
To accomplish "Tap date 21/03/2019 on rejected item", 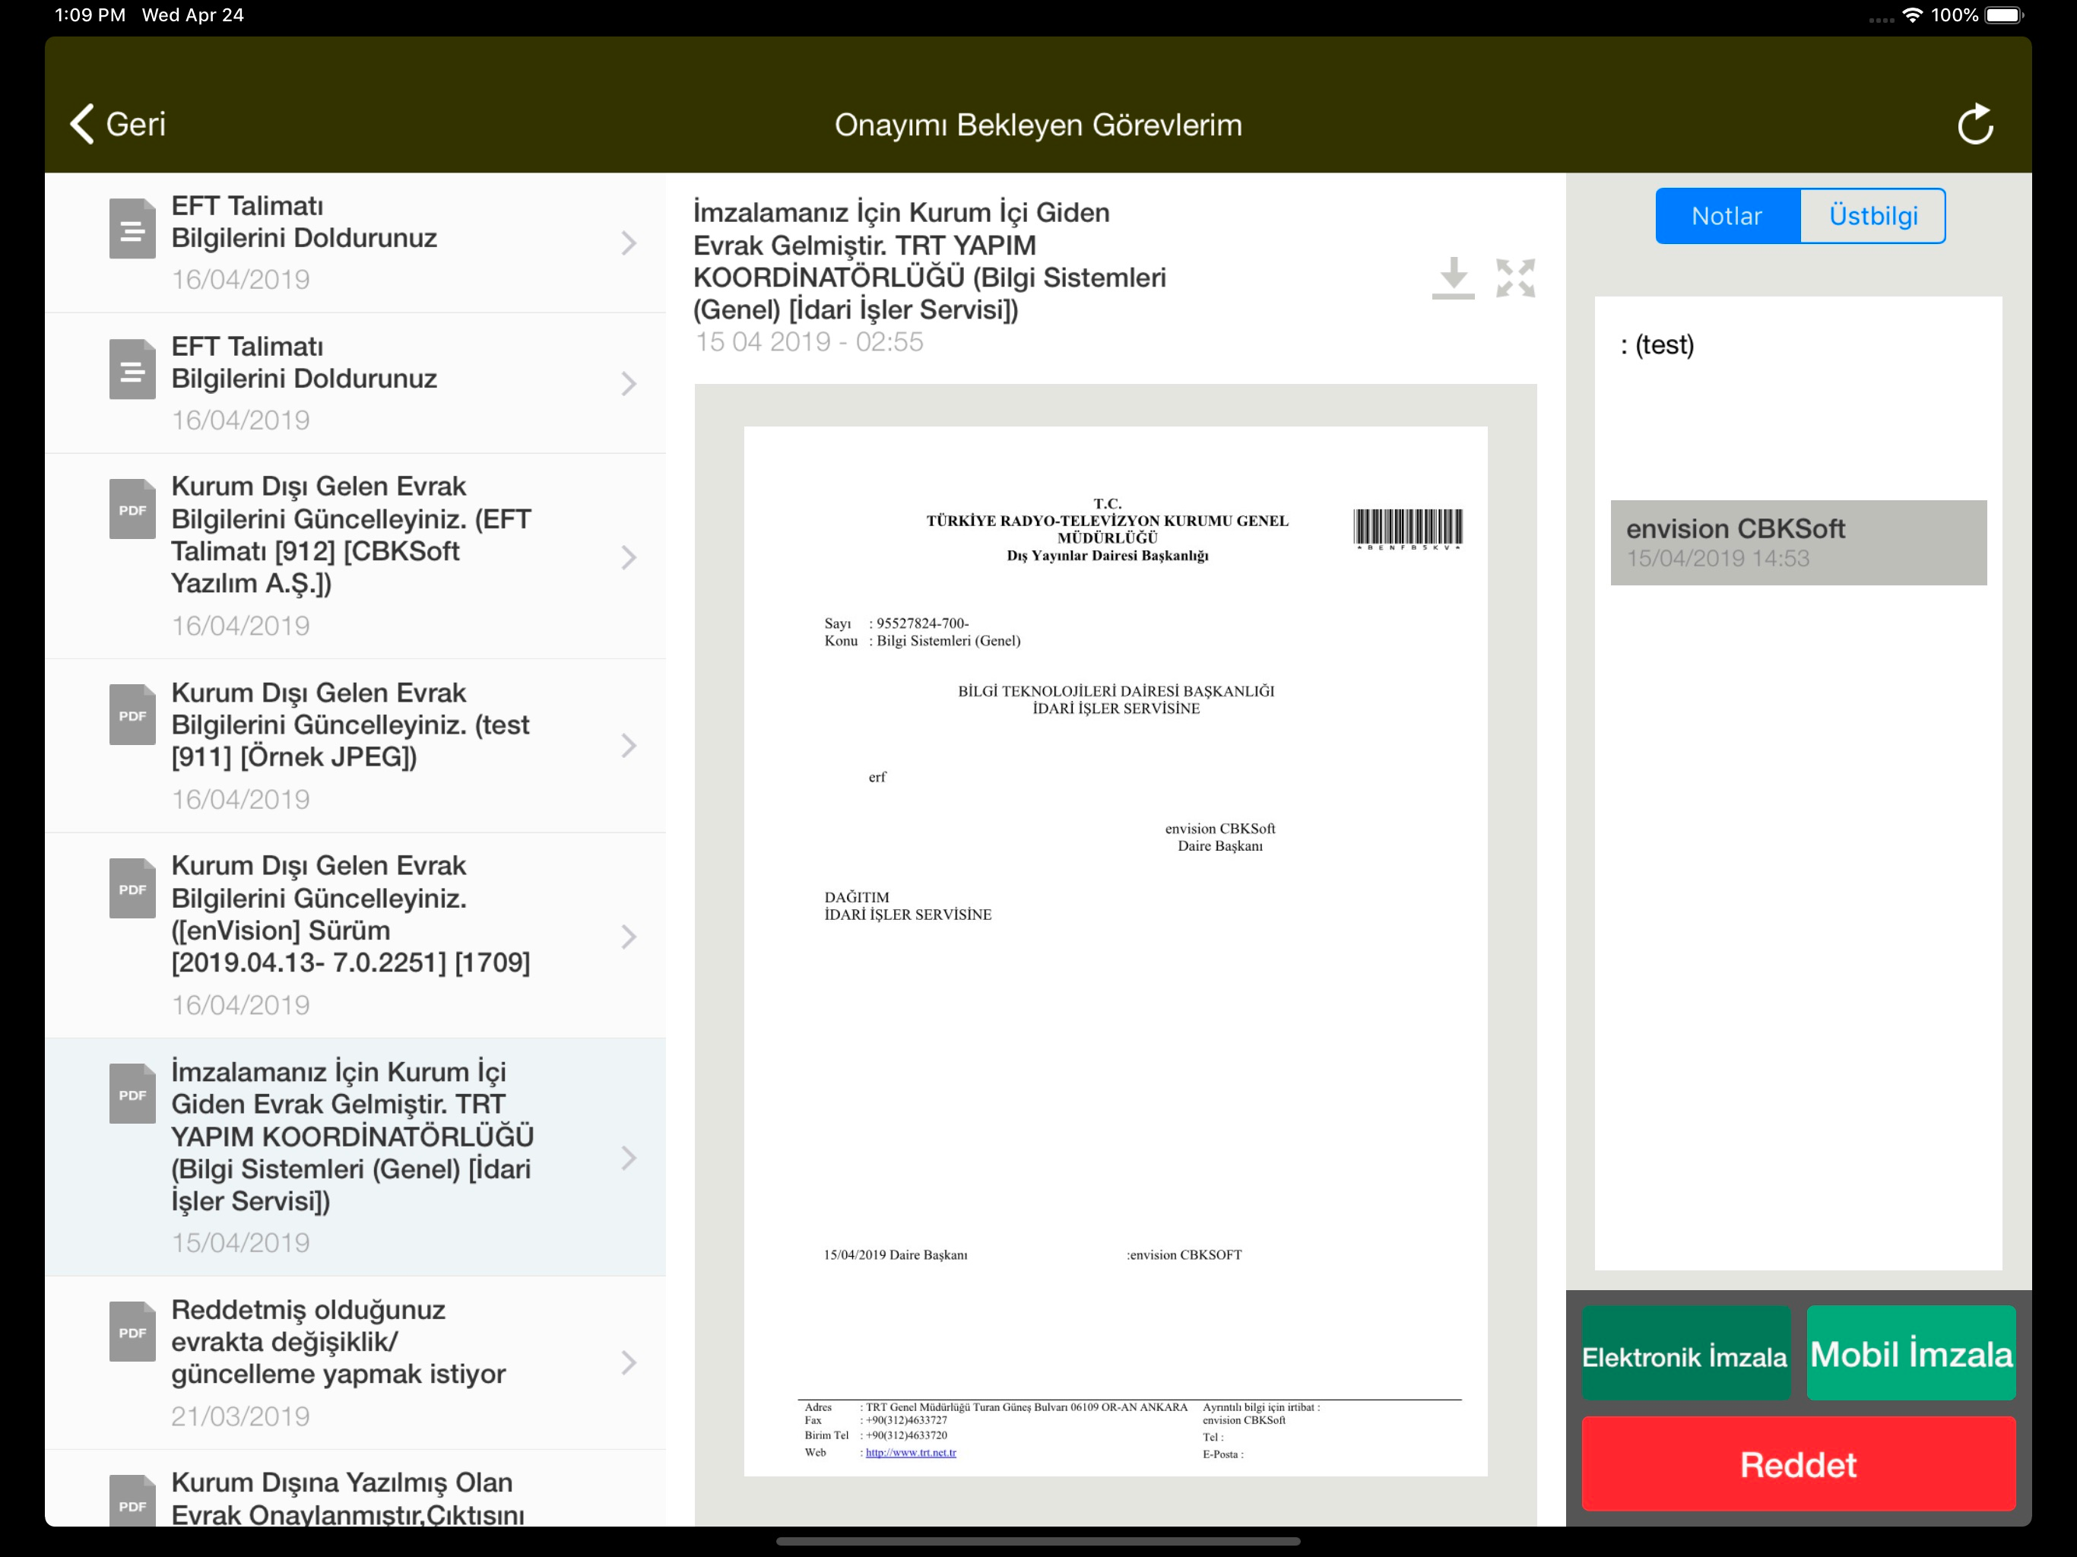I will pyautogui.click(x=240, y=1416).
